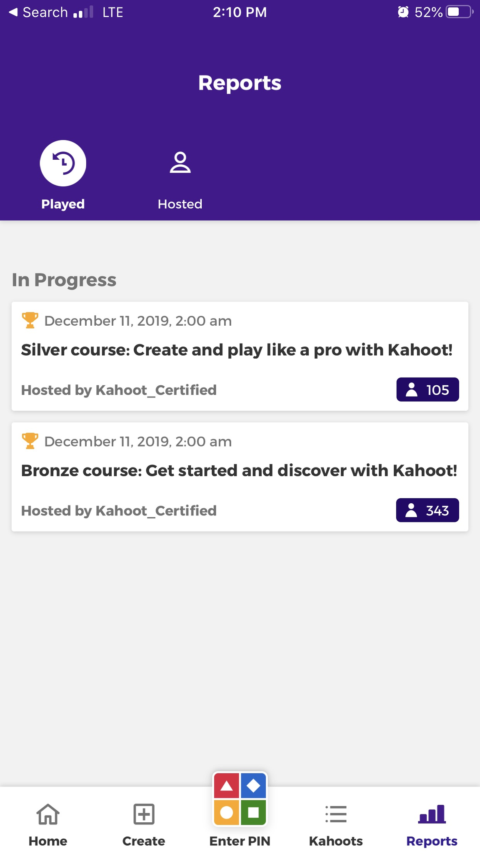Open the Kahoots list icon
Image resolution: width=480 pixels, height=854 pixels.
pyautogui.click(x=336, y=814)
